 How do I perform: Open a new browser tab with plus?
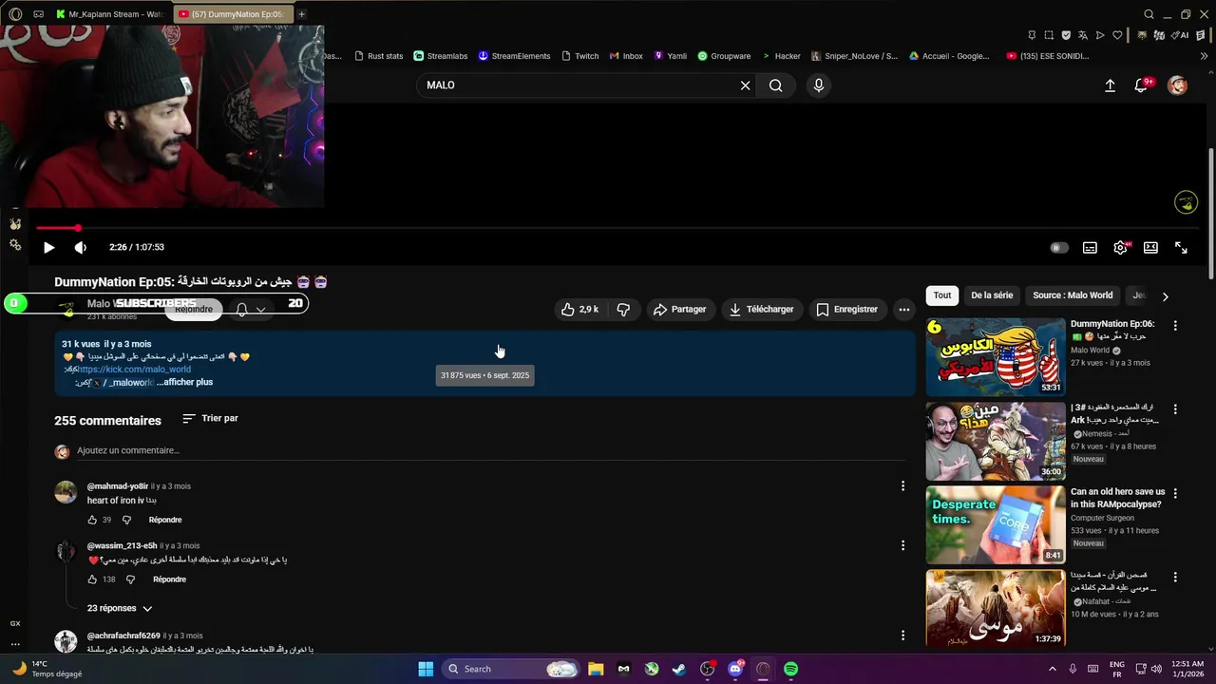[302, 14]
